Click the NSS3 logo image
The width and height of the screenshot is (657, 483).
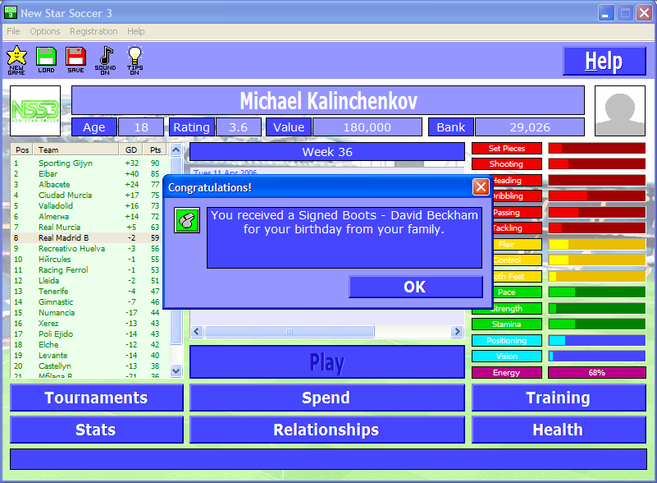pos(37,111)
